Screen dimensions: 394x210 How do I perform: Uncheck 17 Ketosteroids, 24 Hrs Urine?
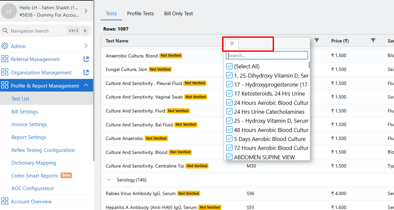coord(229,94)
